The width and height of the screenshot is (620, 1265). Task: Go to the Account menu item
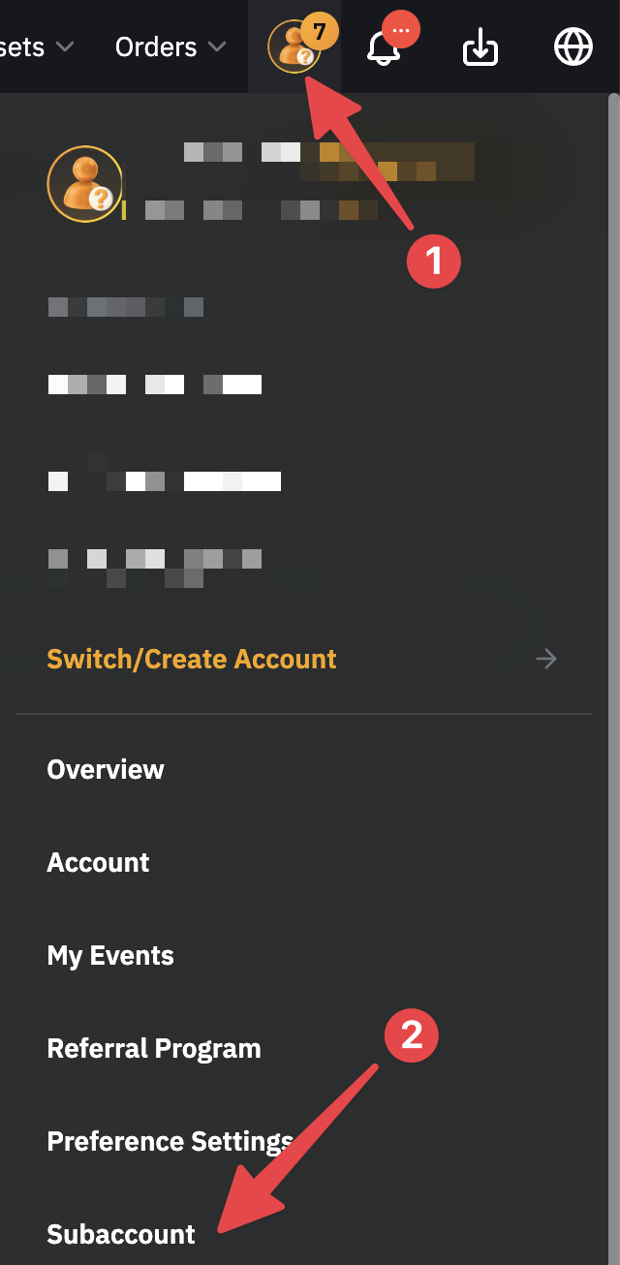tap(98, 863)
